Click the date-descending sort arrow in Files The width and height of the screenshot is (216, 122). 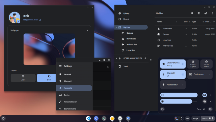pyautogui.click(x=214, y=22)
